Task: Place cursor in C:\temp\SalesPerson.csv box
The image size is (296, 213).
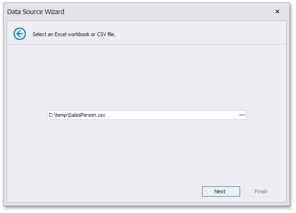Action: 141,115
